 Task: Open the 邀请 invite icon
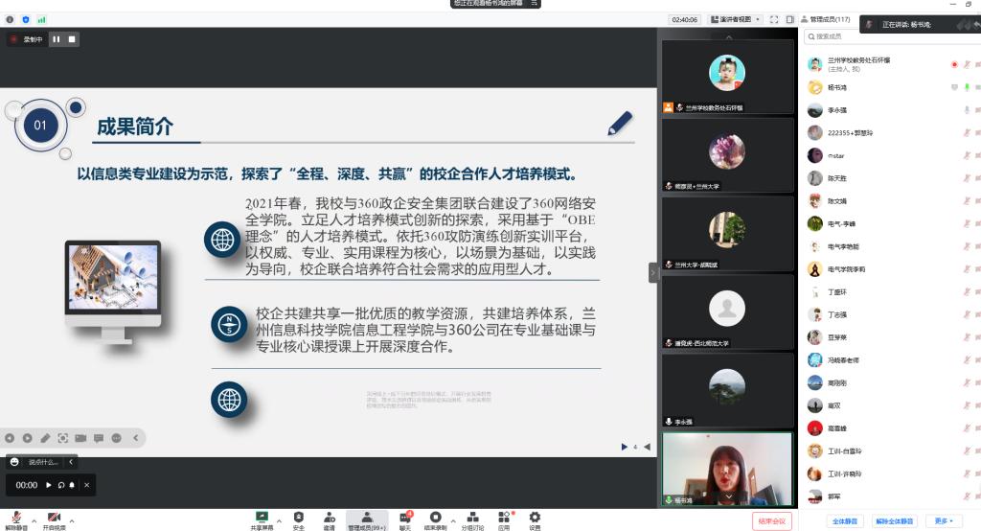click(329, 517)
